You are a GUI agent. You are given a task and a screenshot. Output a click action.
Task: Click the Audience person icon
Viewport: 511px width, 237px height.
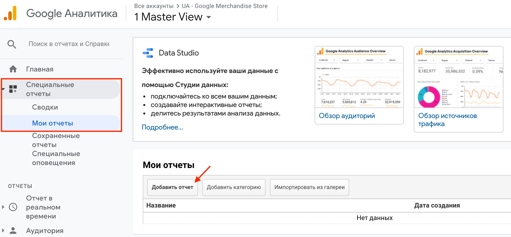pos(13,230)
